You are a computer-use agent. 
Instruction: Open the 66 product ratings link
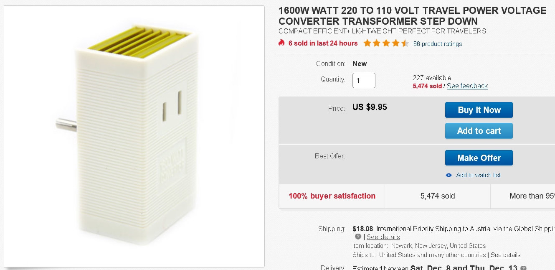(438, 44)
